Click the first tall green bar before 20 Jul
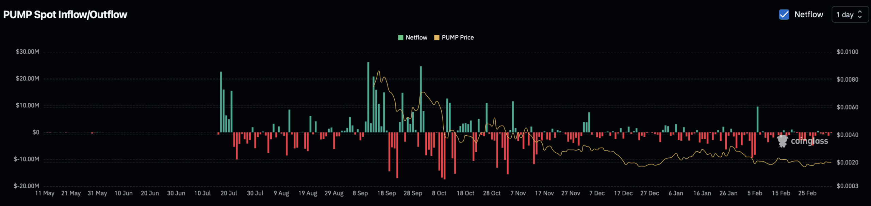The height and width of the screenshot is (206, 871). [221, 102]
